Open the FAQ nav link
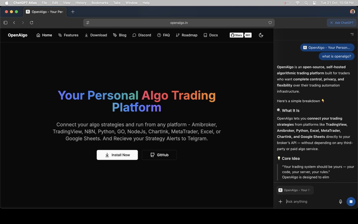Screen dimensions: 358x224 163,35
